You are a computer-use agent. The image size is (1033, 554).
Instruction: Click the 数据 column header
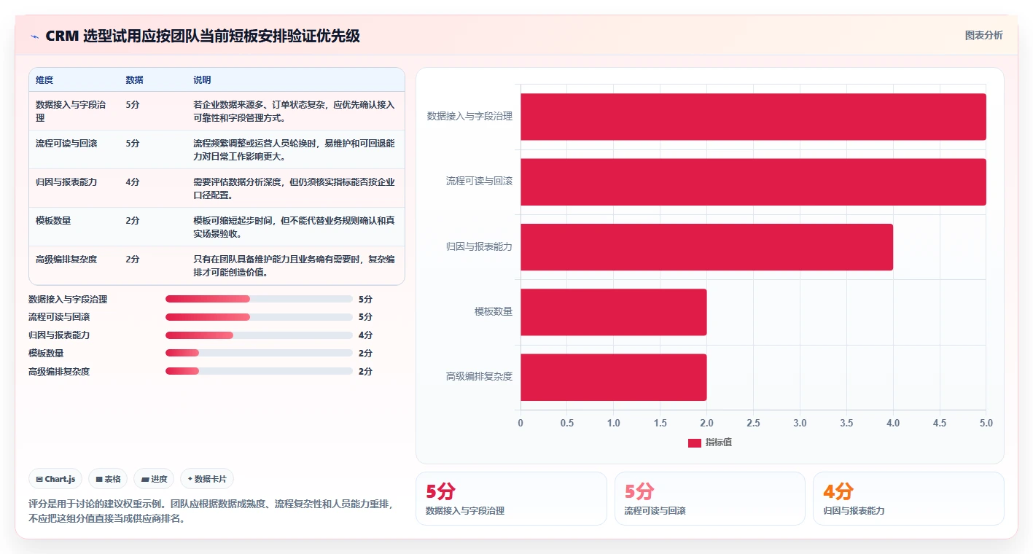pos(134,79)
